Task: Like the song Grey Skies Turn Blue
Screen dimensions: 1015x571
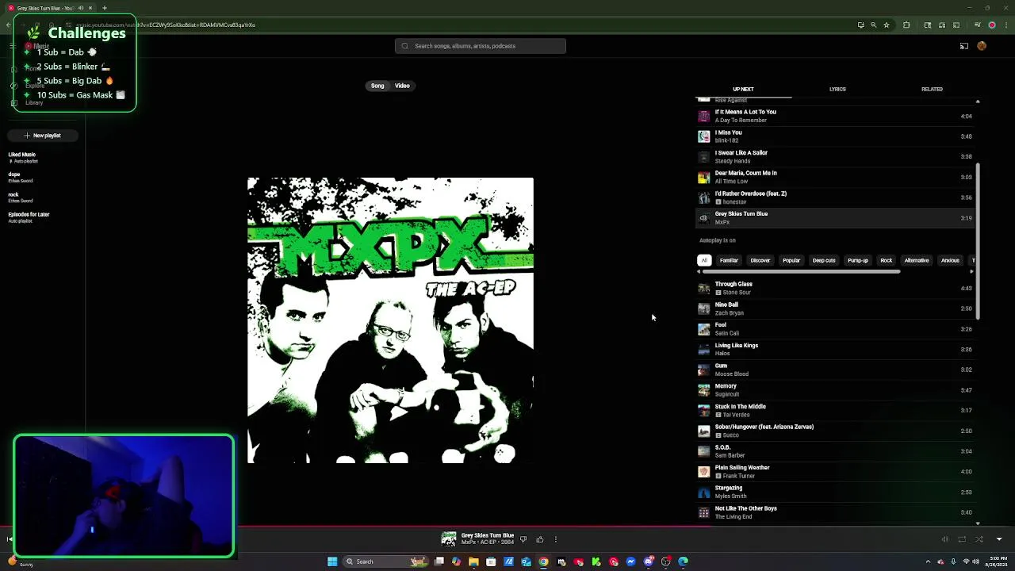Action: coord(540,539)
